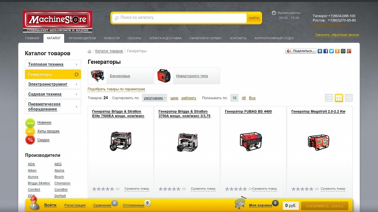Filter by Briggs Stratton manufacturer
378x212 pixels.
[x=39, y=183]
